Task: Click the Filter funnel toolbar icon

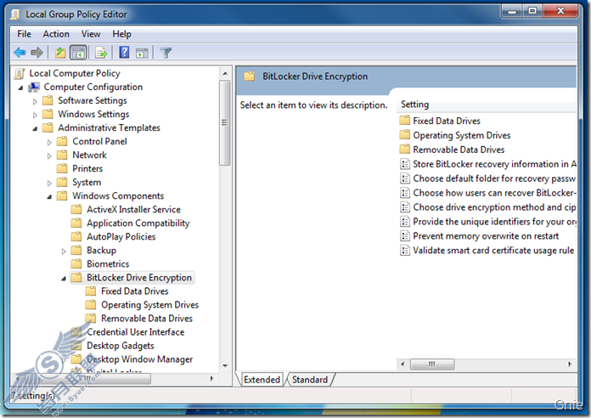Action: point(166,53)
